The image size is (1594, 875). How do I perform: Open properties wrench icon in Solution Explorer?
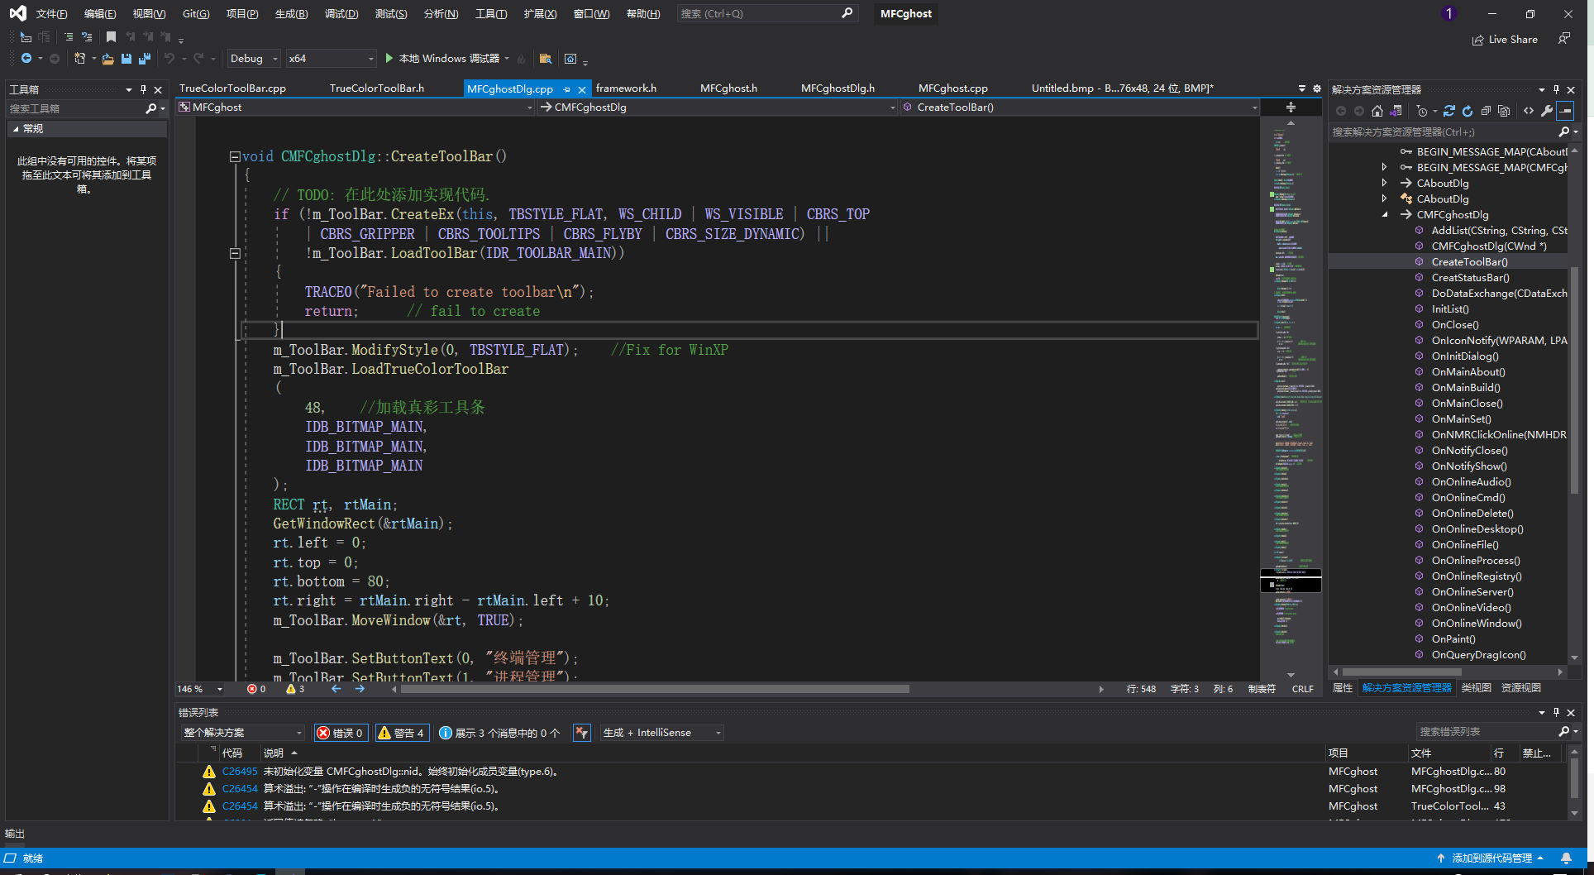click(1546, 111)
